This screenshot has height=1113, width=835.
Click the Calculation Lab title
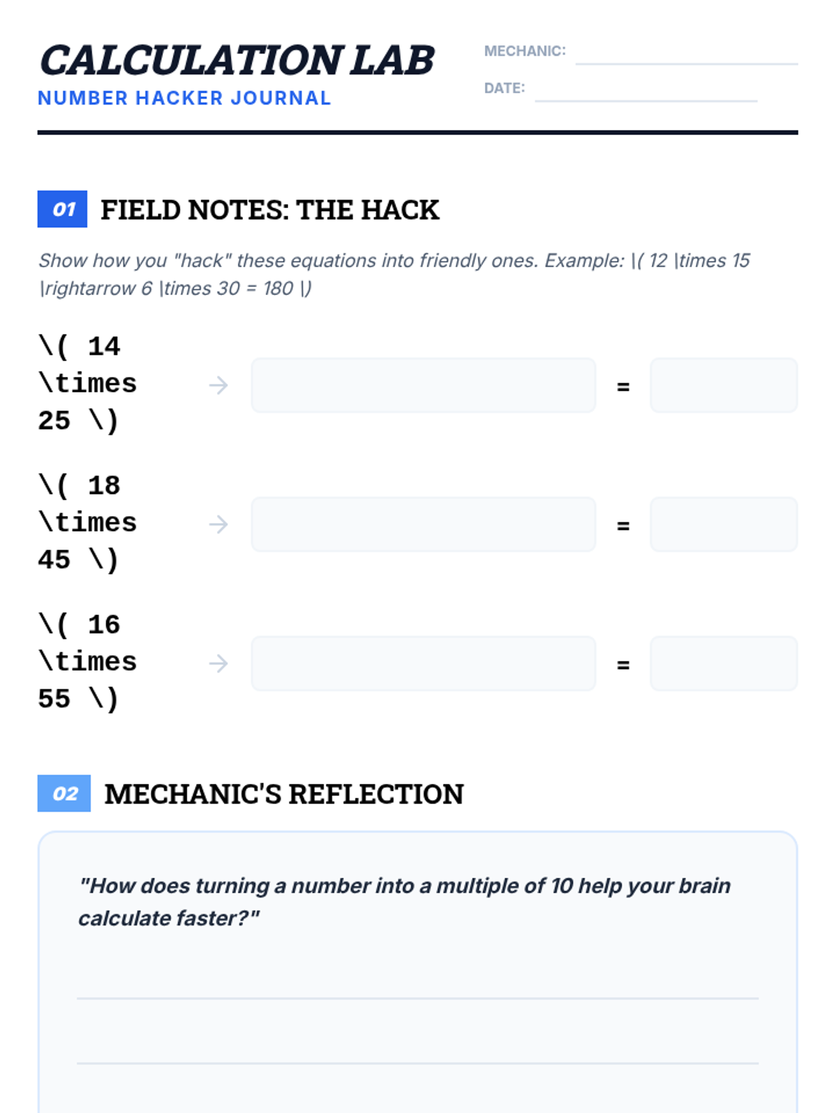tap(237, 61)
